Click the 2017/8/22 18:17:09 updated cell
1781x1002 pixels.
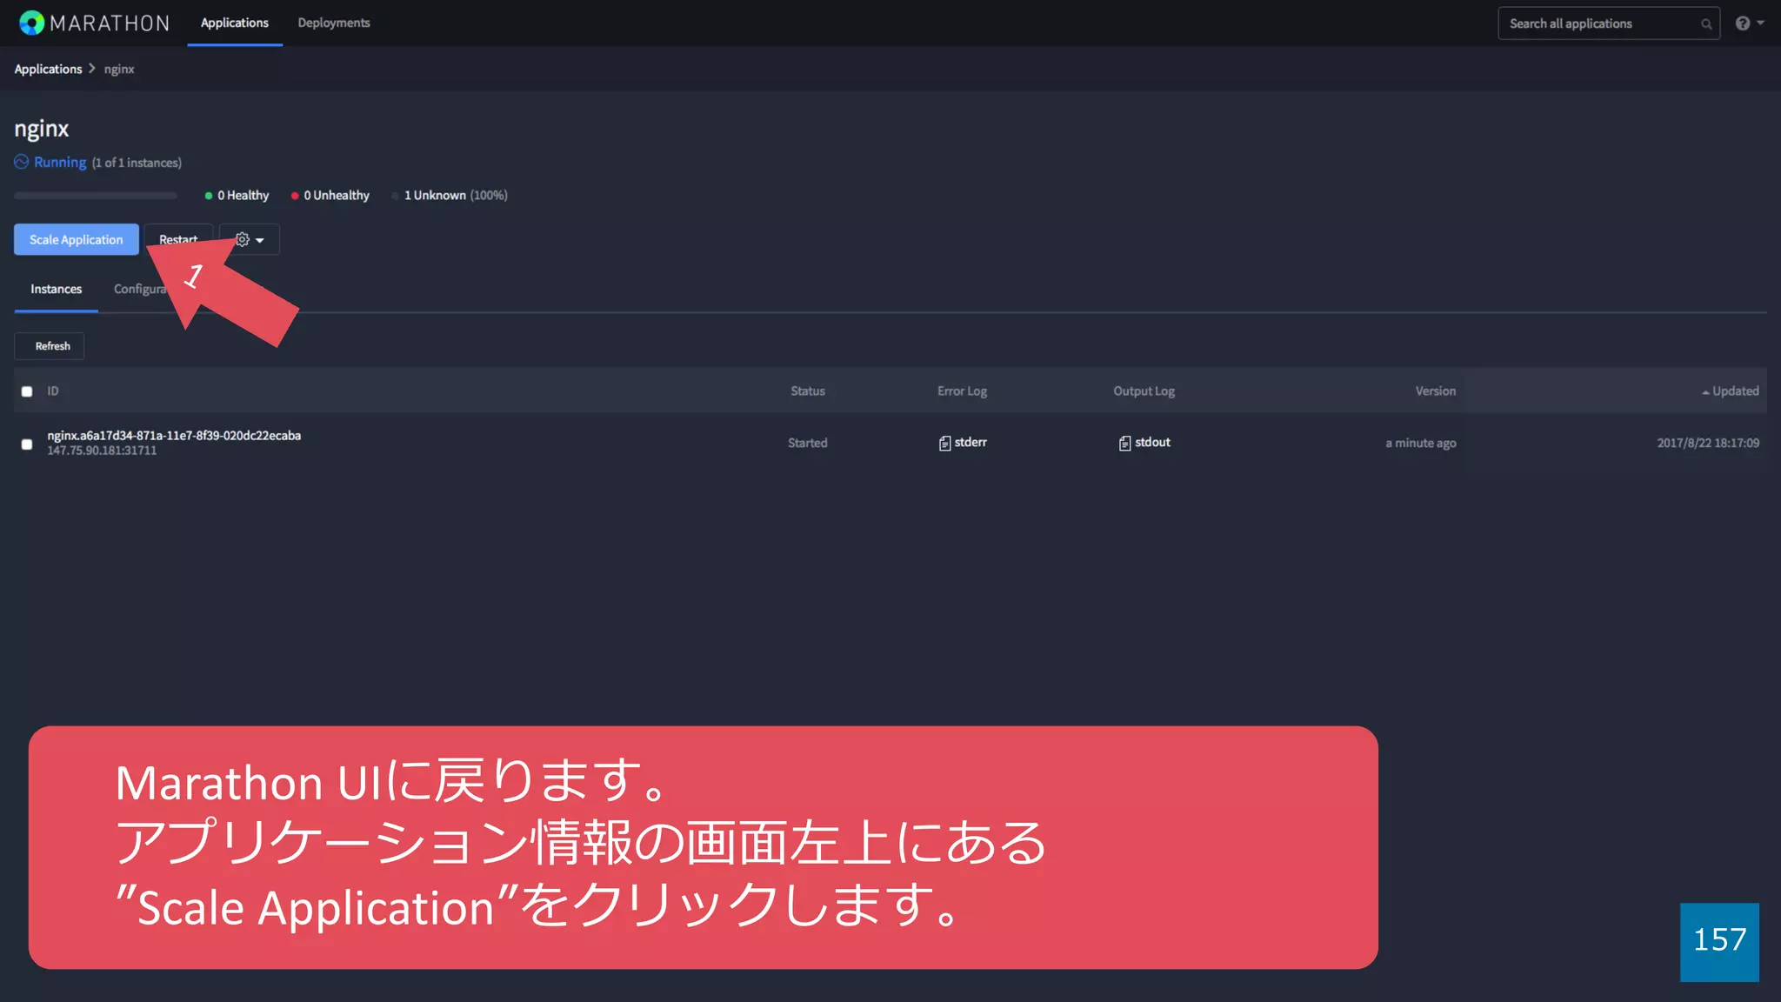click(1708, 443)
